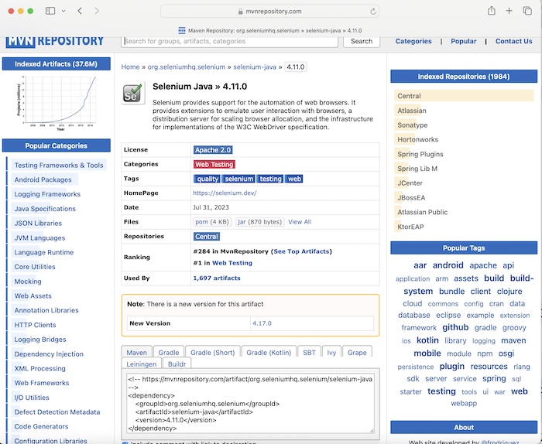
Task: Click the MVN Repository logo
Action: tap(55, 41)
